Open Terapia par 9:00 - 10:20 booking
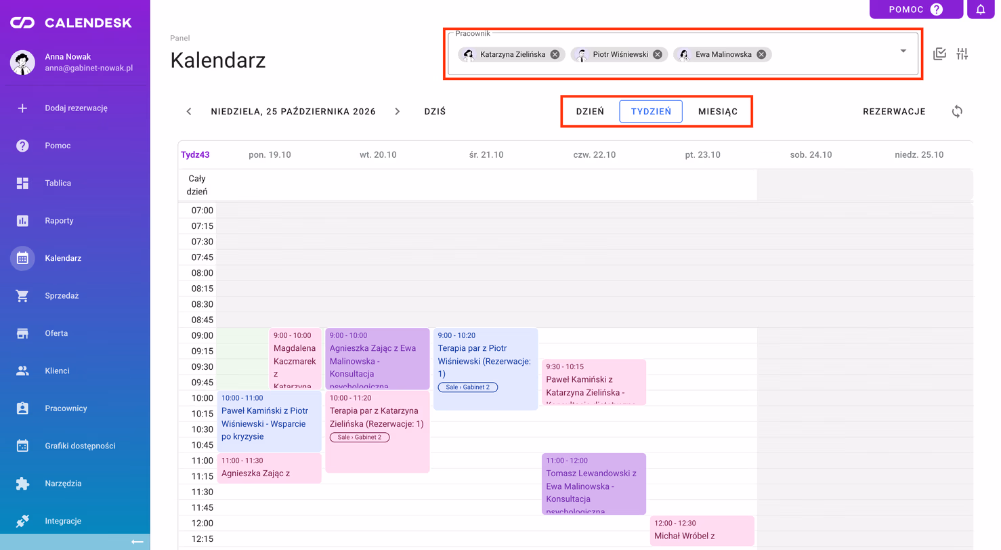The image size is (1001, 550). 486,369
